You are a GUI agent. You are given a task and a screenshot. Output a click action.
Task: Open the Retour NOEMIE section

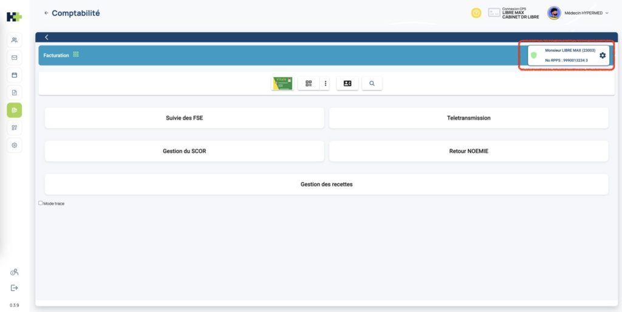(x=468, y=151)
